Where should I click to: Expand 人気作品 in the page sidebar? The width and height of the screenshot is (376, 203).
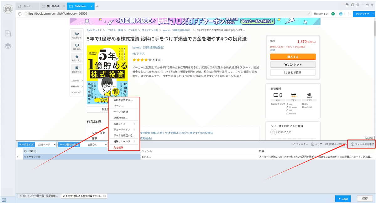[x=76, y=81]
